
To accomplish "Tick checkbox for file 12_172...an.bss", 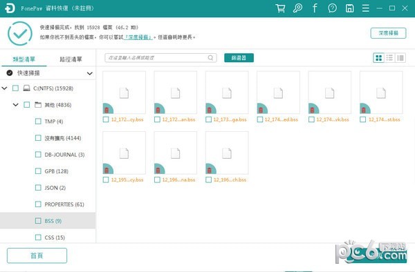I will coord(157,119).
